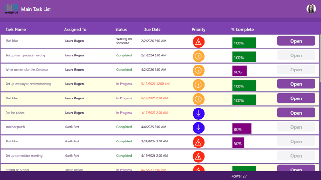The width and height of the screenshot is (321, 180).
Task: Click the red priority icon for Garth Fort Blah blah row
Action: pos(198,142)
